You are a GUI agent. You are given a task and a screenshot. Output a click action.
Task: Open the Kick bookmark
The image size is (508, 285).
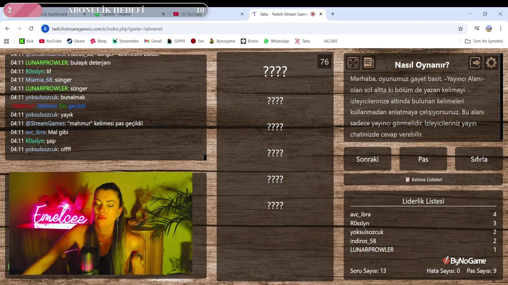[x=26, y=41]
